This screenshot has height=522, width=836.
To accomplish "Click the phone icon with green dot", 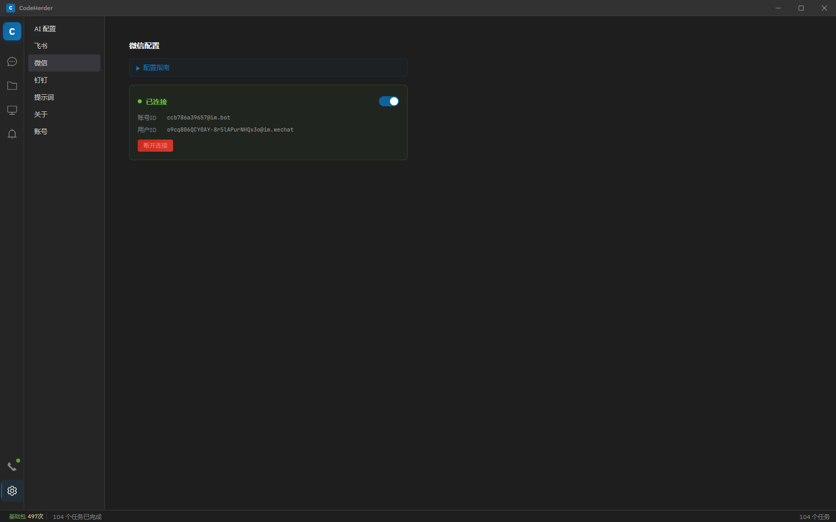I will [12, 466].
